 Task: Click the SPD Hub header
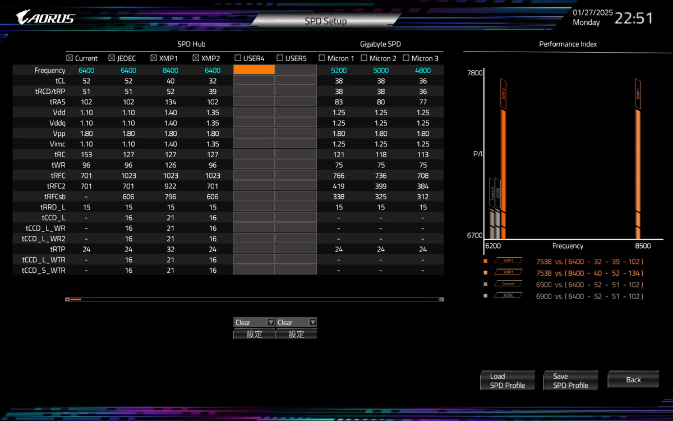[191, 44]
